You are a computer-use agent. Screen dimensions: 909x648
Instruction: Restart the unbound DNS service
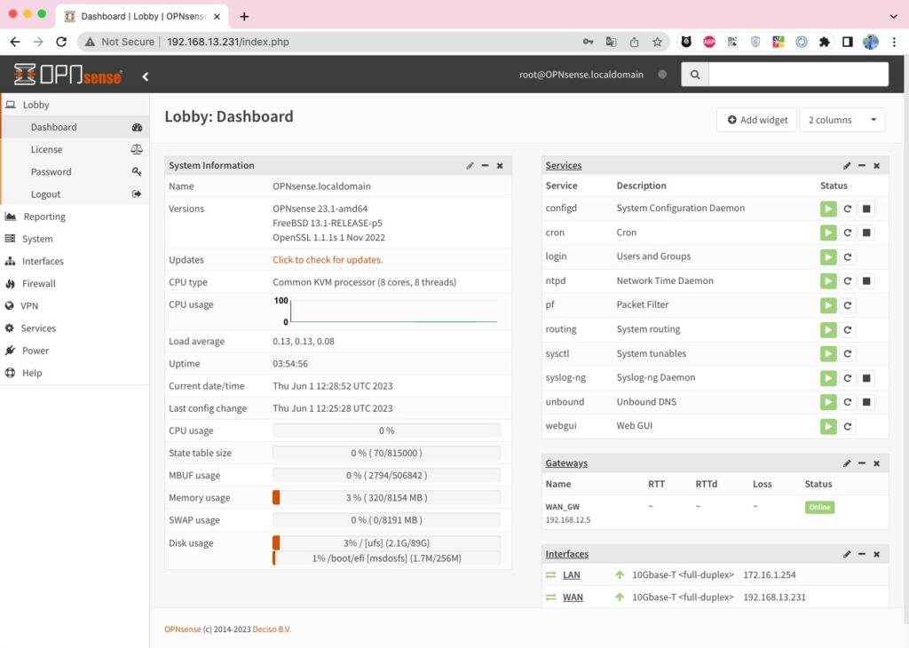848,402
